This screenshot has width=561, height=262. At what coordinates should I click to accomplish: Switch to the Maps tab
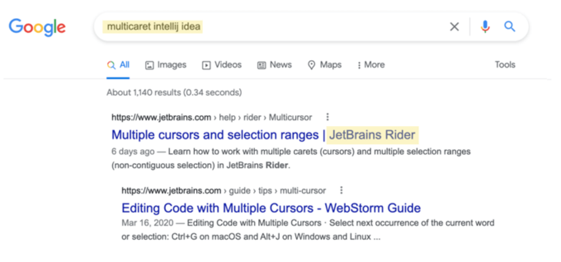click(x=325, y=65)
